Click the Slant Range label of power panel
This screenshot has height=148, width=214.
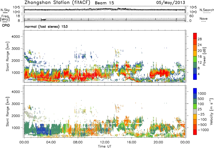pyautogui.click(x=7, y=56)
